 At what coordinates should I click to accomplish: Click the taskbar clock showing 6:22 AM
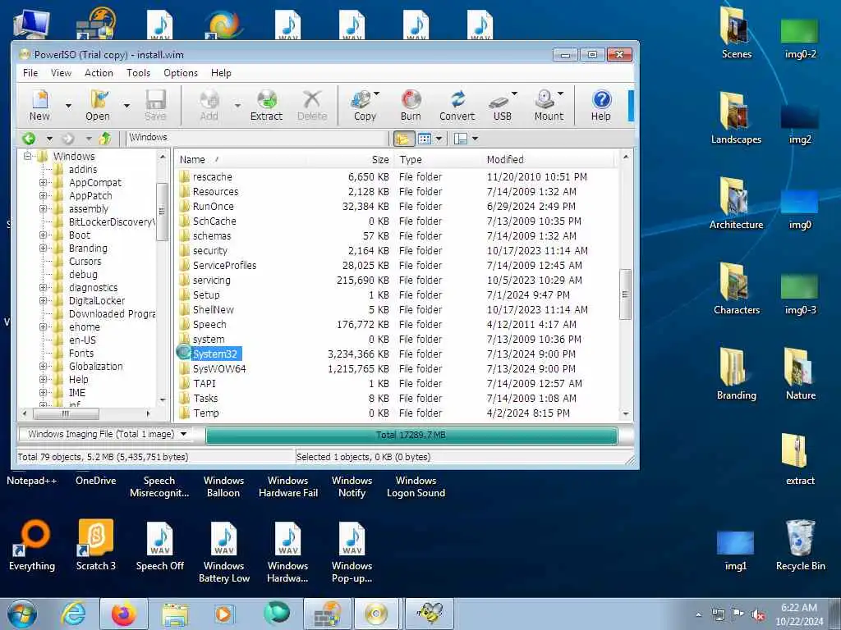(x=799, y=614)
